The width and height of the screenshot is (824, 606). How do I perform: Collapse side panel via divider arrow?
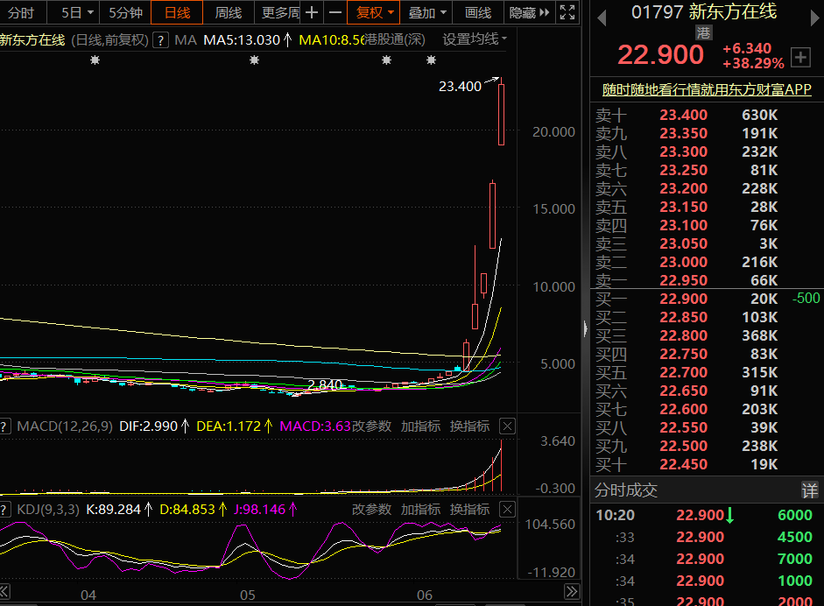pyautogui.click(x=586, y=329)
